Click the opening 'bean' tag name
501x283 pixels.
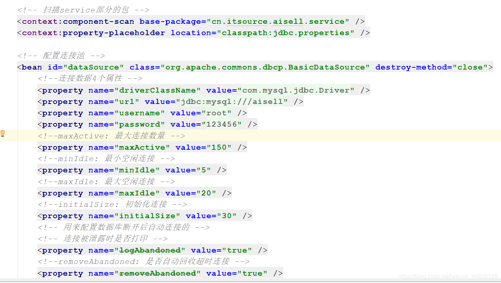[32, 67]
